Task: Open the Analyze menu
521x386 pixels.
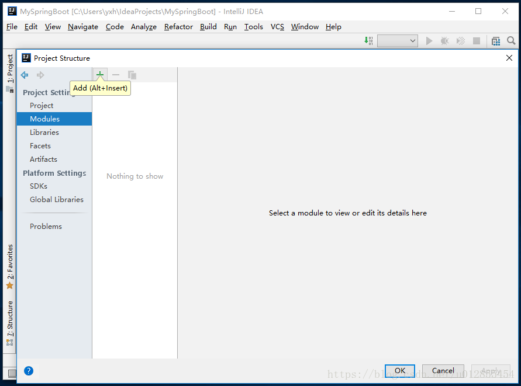Action: pos(143,27)
